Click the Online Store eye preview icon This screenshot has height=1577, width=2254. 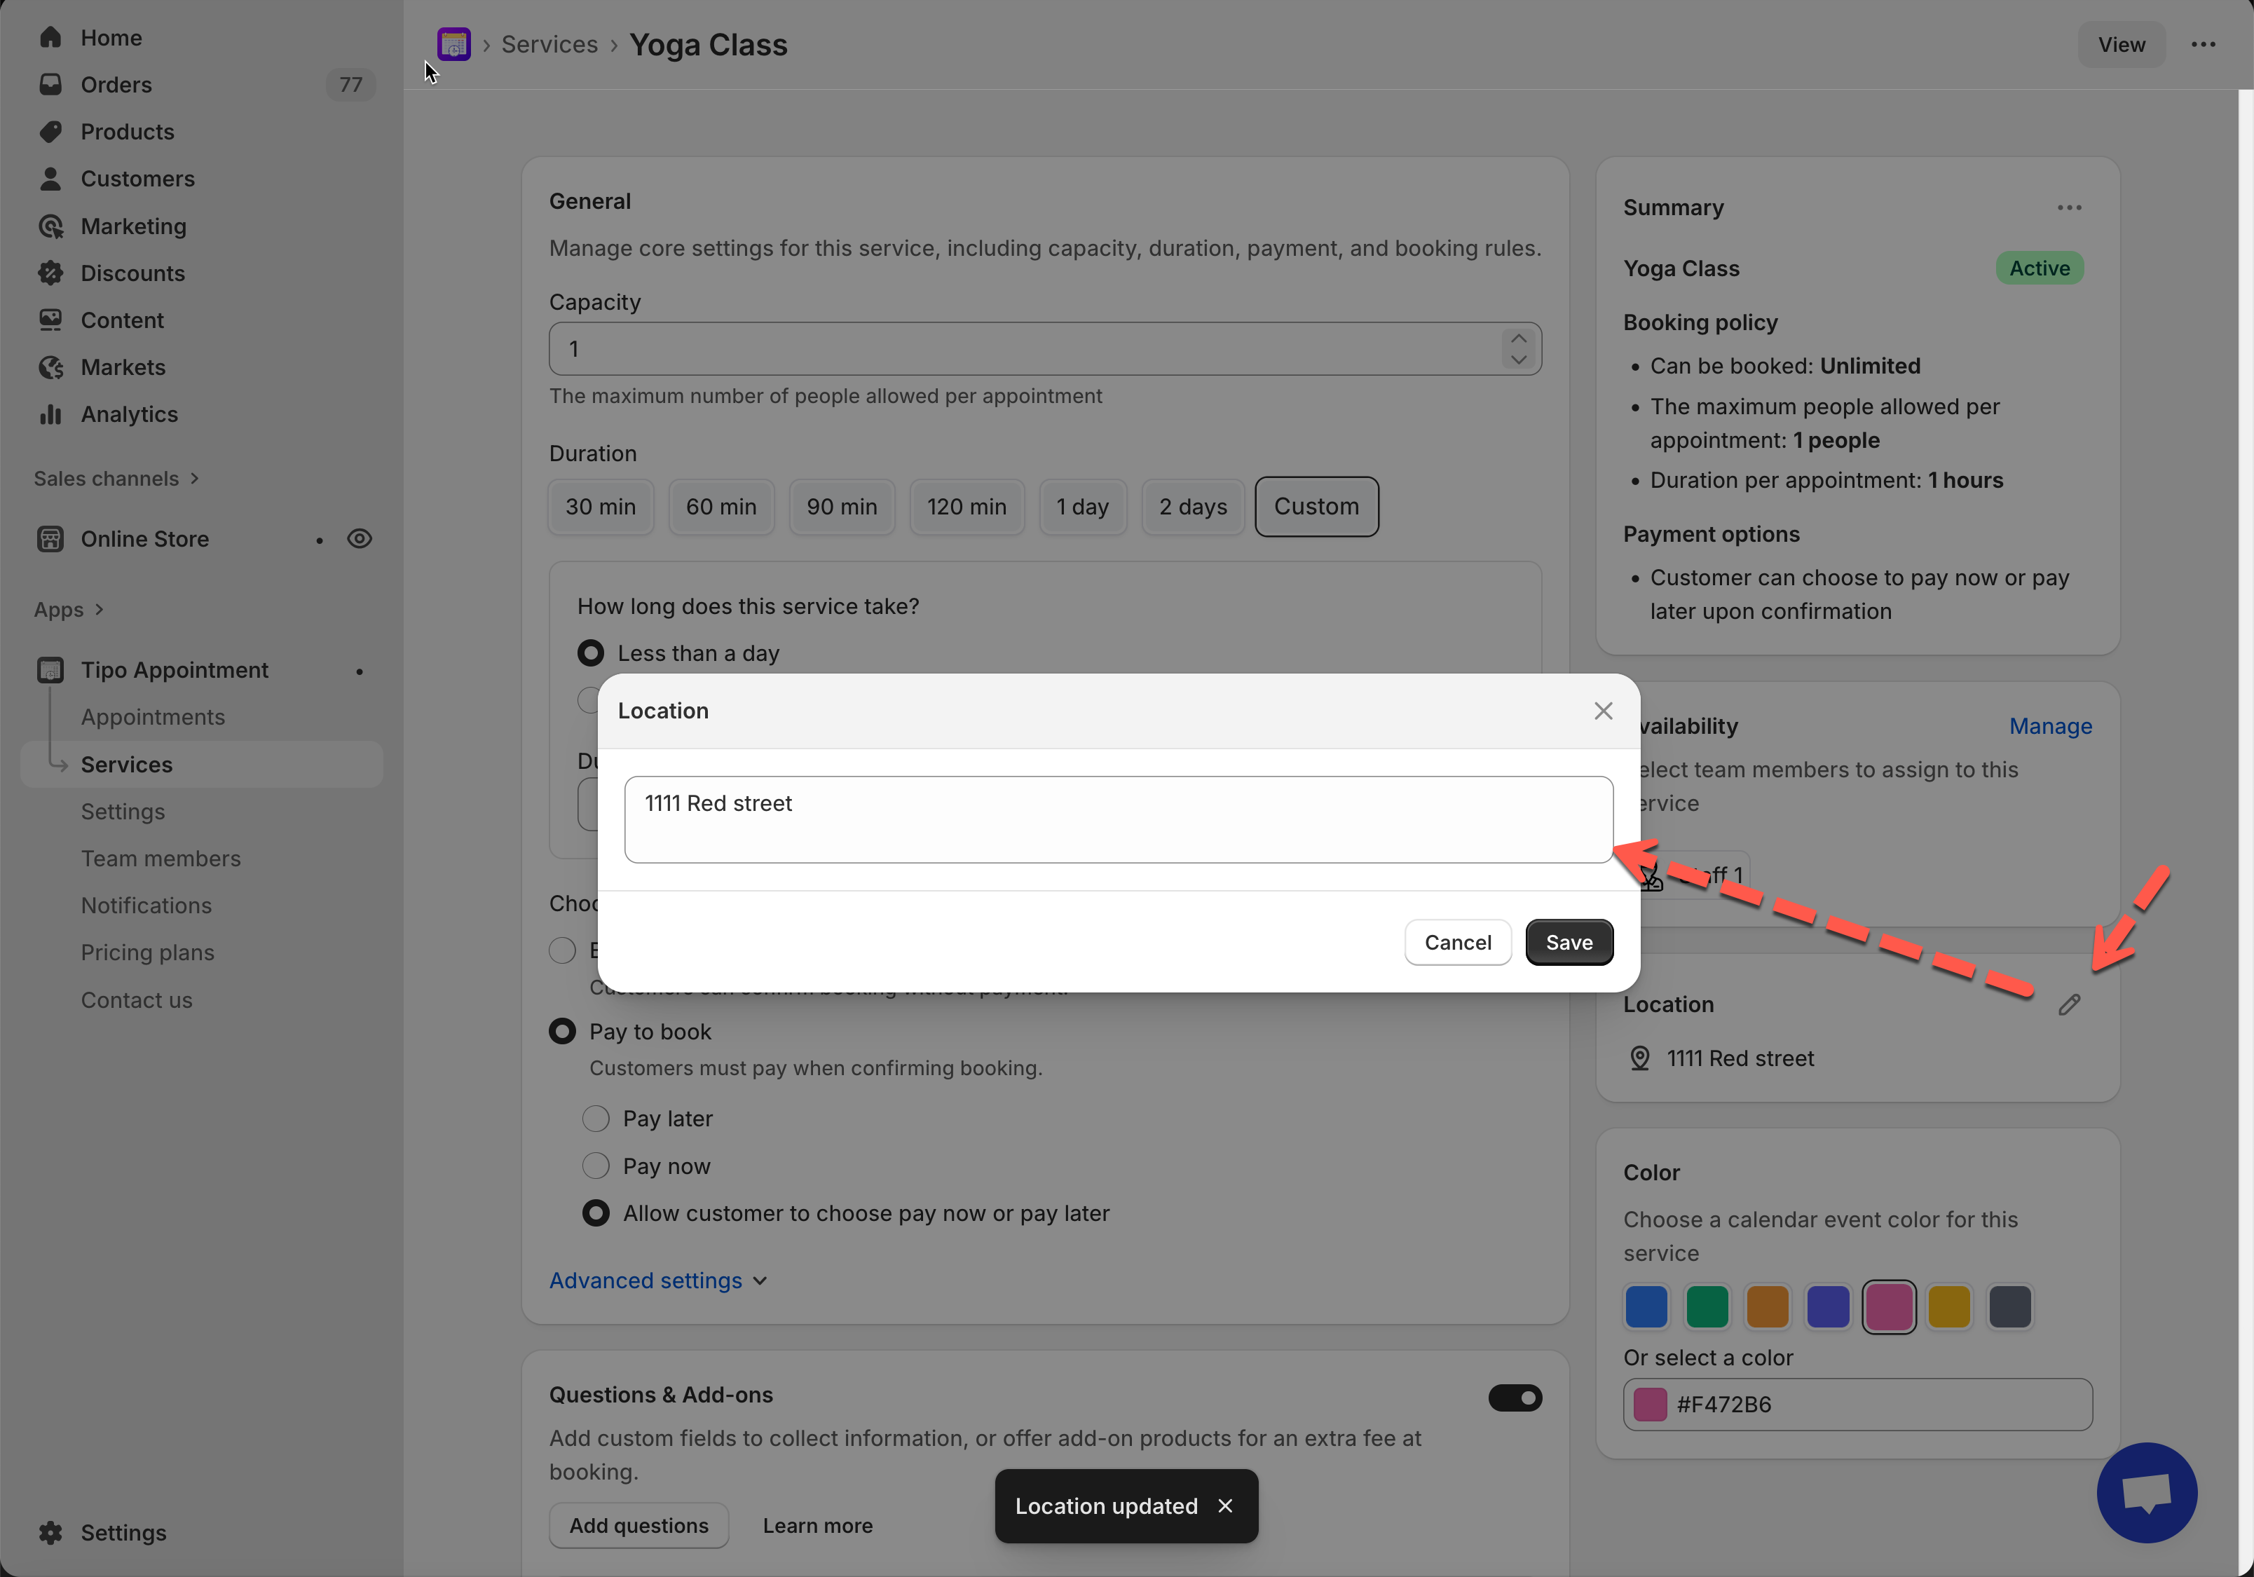click(360, 539)
